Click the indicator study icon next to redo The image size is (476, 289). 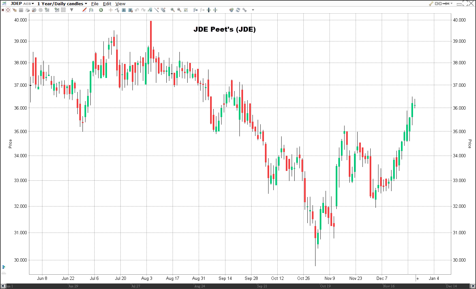tap(150, 10)
